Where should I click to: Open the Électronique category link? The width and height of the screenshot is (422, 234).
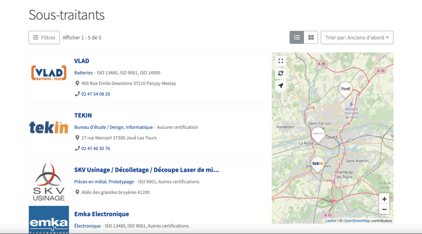tap(87, 226)
